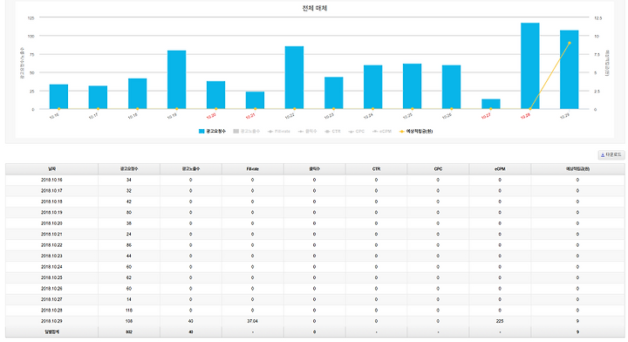Screen dimensions: 628x342
Task: Select the 2018.10.25 date cell
Action: 51,277
